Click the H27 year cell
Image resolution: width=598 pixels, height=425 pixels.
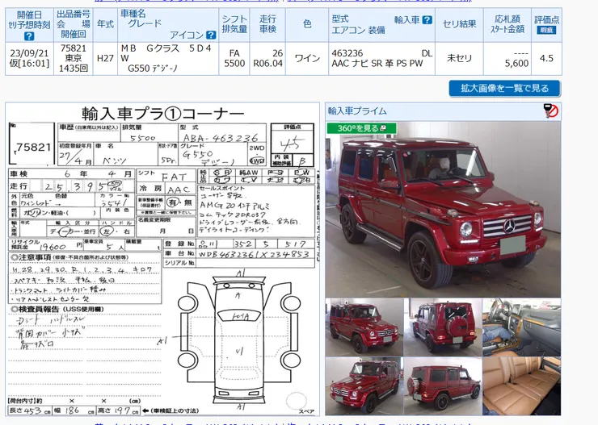pyautogui.click(x=105, y=58)
